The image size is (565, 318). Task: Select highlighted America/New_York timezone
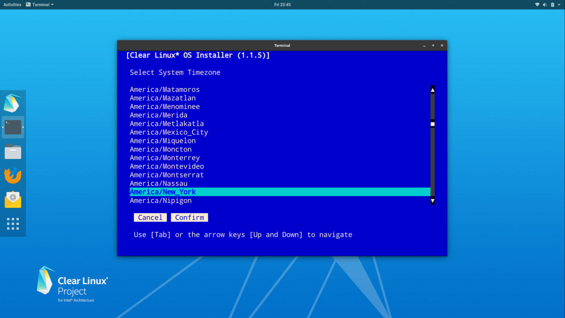pos(280,192)
